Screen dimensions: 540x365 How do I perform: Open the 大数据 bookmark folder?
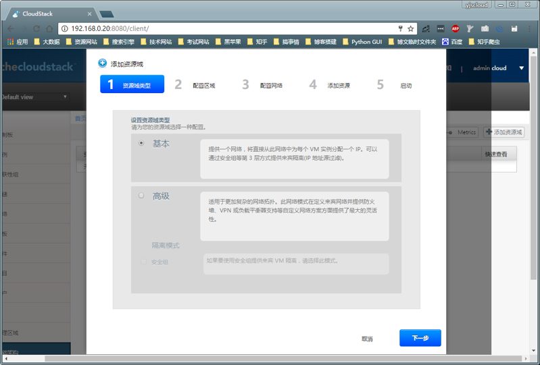pyautogui.click(x=47, y=42)
